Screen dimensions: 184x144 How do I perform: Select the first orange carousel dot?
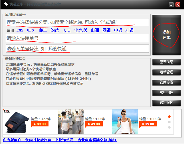click(169, 117)
